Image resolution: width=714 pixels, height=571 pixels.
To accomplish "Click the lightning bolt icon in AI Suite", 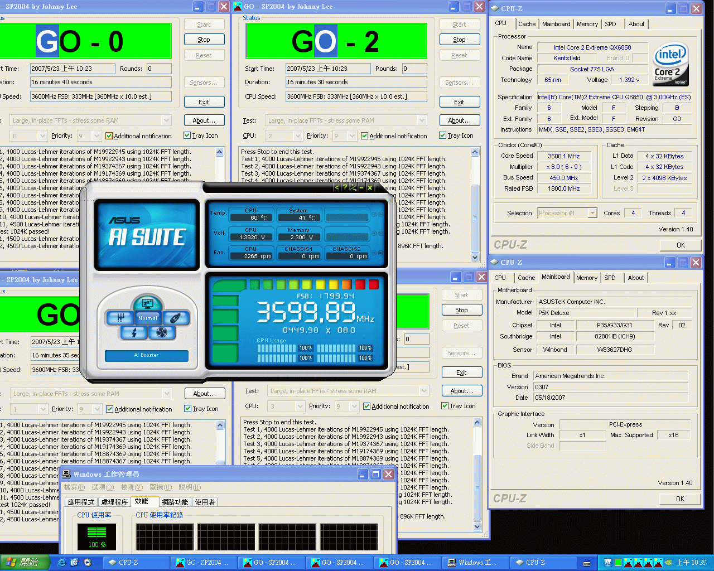I will pos(134,332).
